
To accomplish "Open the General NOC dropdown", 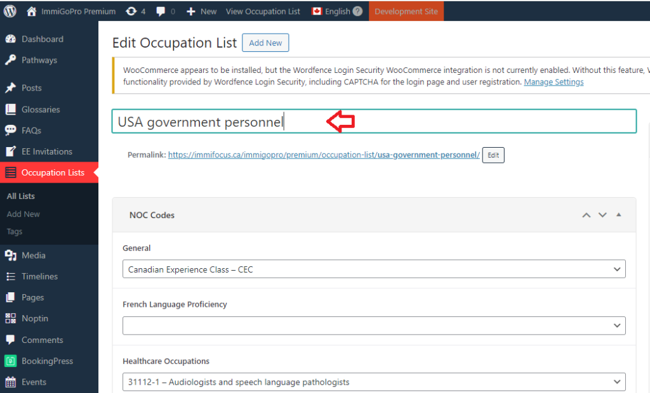I will click(x=373, y=269).
